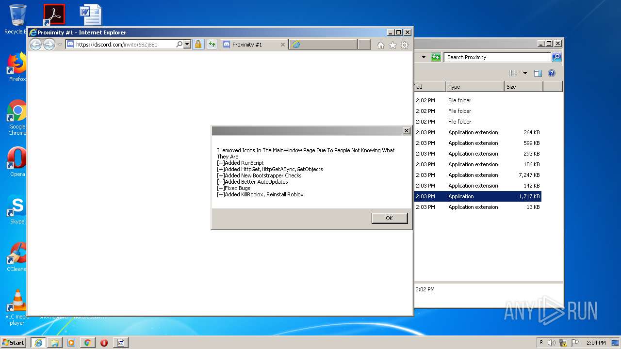Select the 264 KB Application extension row
This screenshot has width=621, height=349.
point(477,132)
